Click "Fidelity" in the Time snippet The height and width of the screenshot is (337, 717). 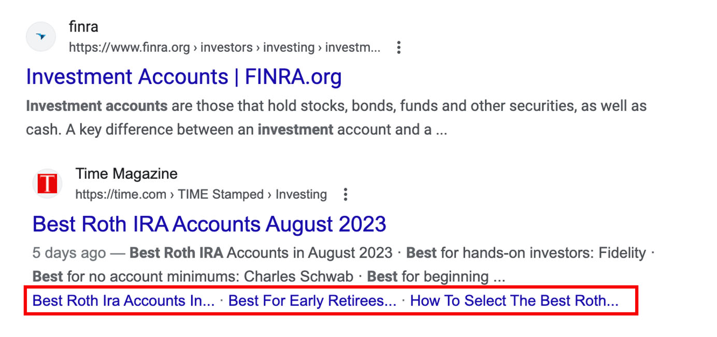pos(622,253)
